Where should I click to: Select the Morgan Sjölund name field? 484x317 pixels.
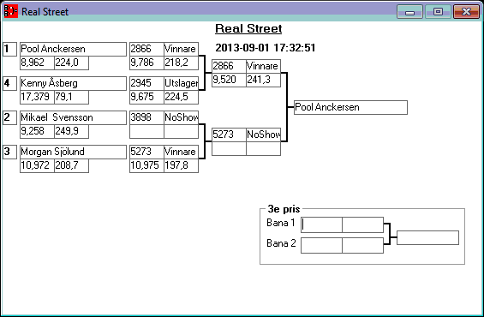[73, 152]
